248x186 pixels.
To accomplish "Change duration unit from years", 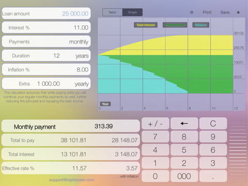I will [82, 56].
